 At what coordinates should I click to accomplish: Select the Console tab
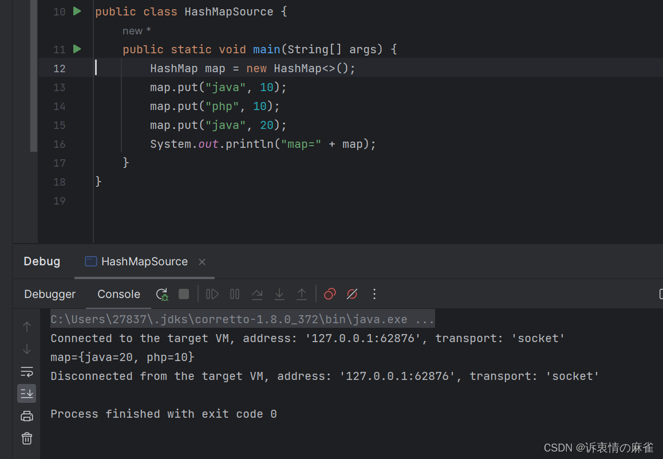[x=119, y=294]
